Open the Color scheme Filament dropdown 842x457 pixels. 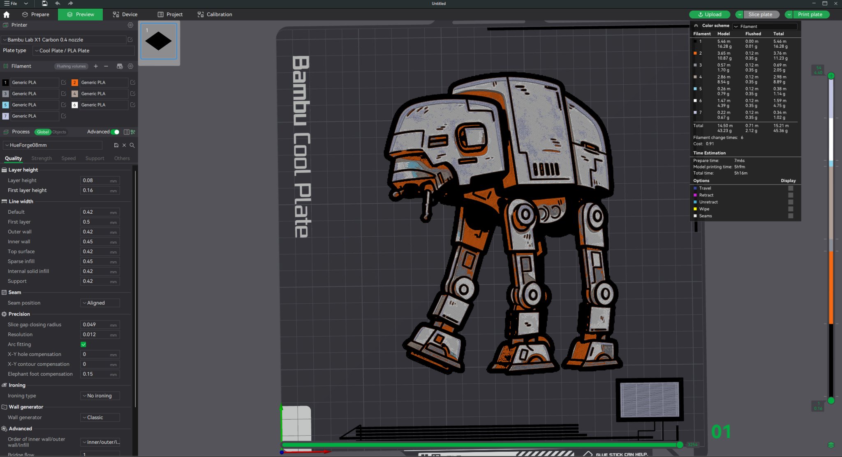point(765,26)
